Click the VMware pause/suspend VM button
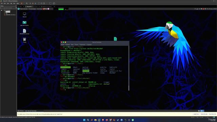 21,3
